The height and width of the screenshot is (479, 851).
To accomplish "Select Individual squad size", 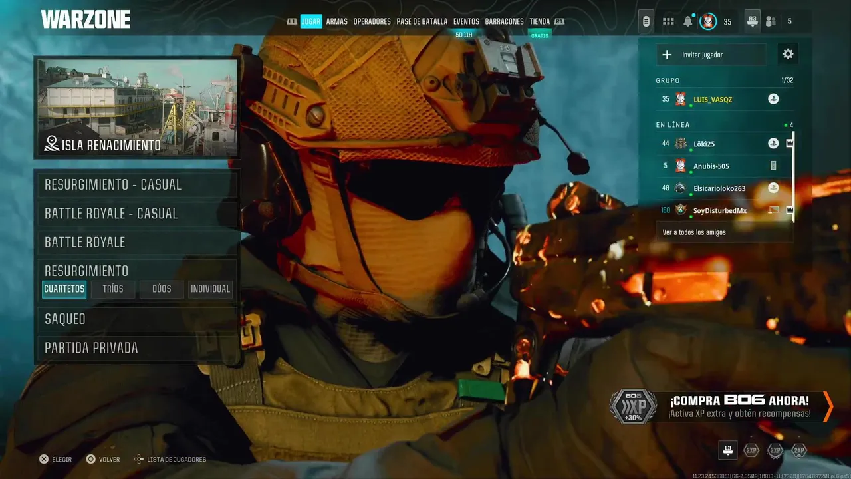I will [210, 289].
